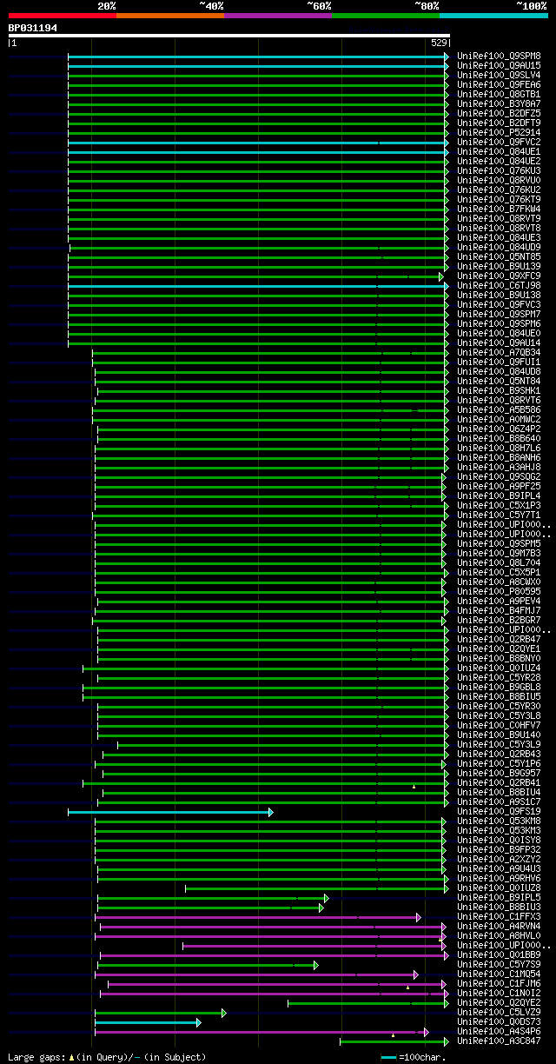Screen dimensions: 556x1064
Task: Open hit UniRef100_B9IPL5
Action: [499, 897]
